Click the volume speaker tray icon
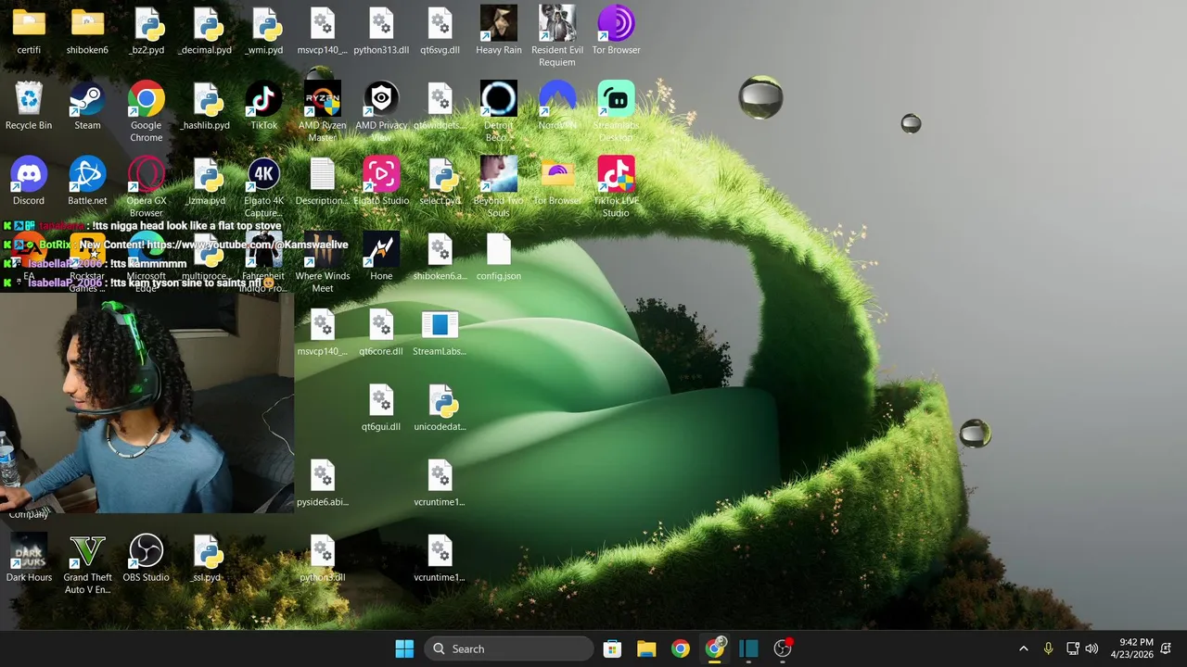 [x=1091, y=648]
